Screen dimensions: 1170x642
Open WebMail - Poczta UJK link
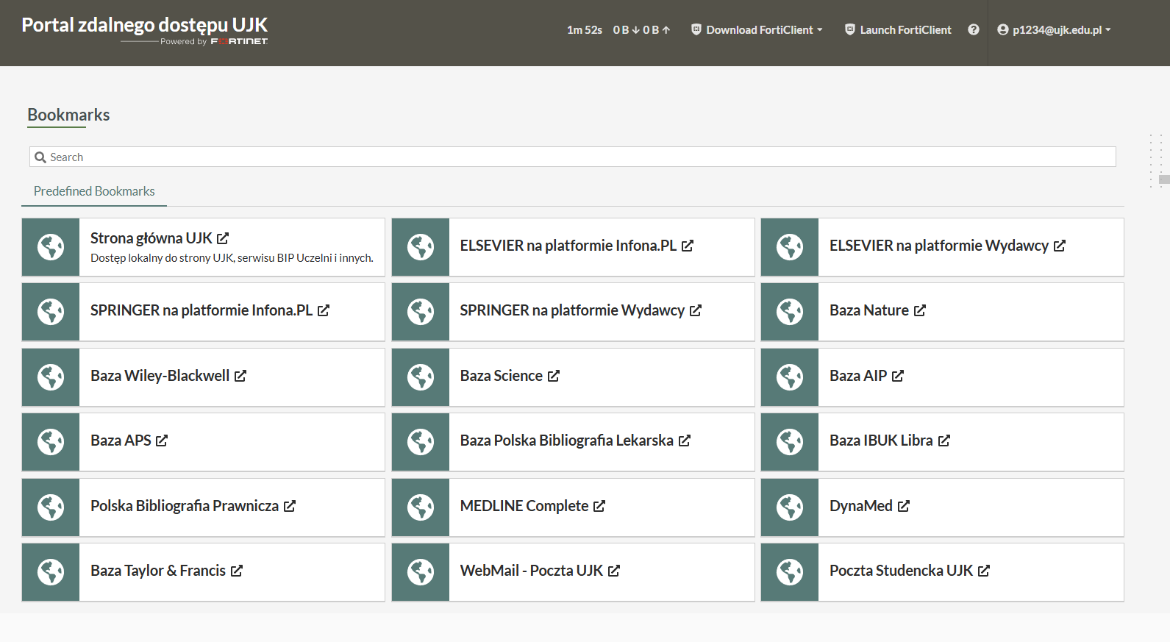point(531,571)
